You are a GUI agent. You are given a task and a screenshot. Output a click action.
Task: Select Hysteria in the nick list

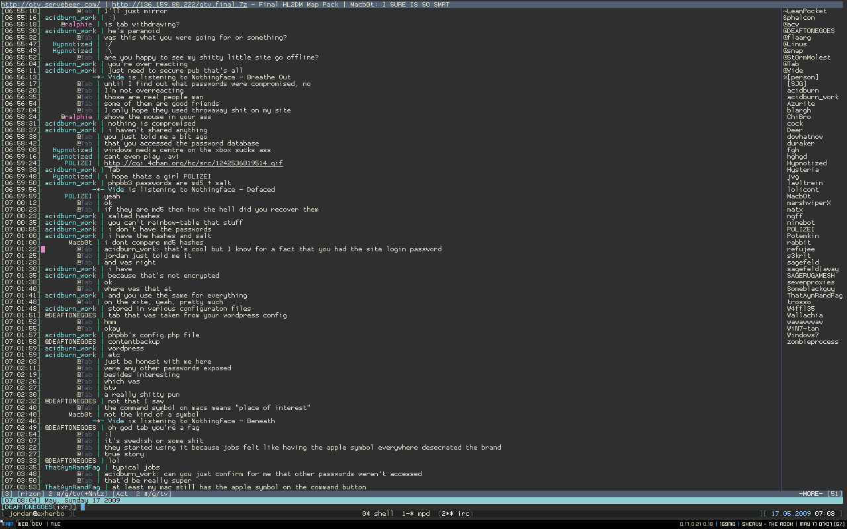[803, 170]
